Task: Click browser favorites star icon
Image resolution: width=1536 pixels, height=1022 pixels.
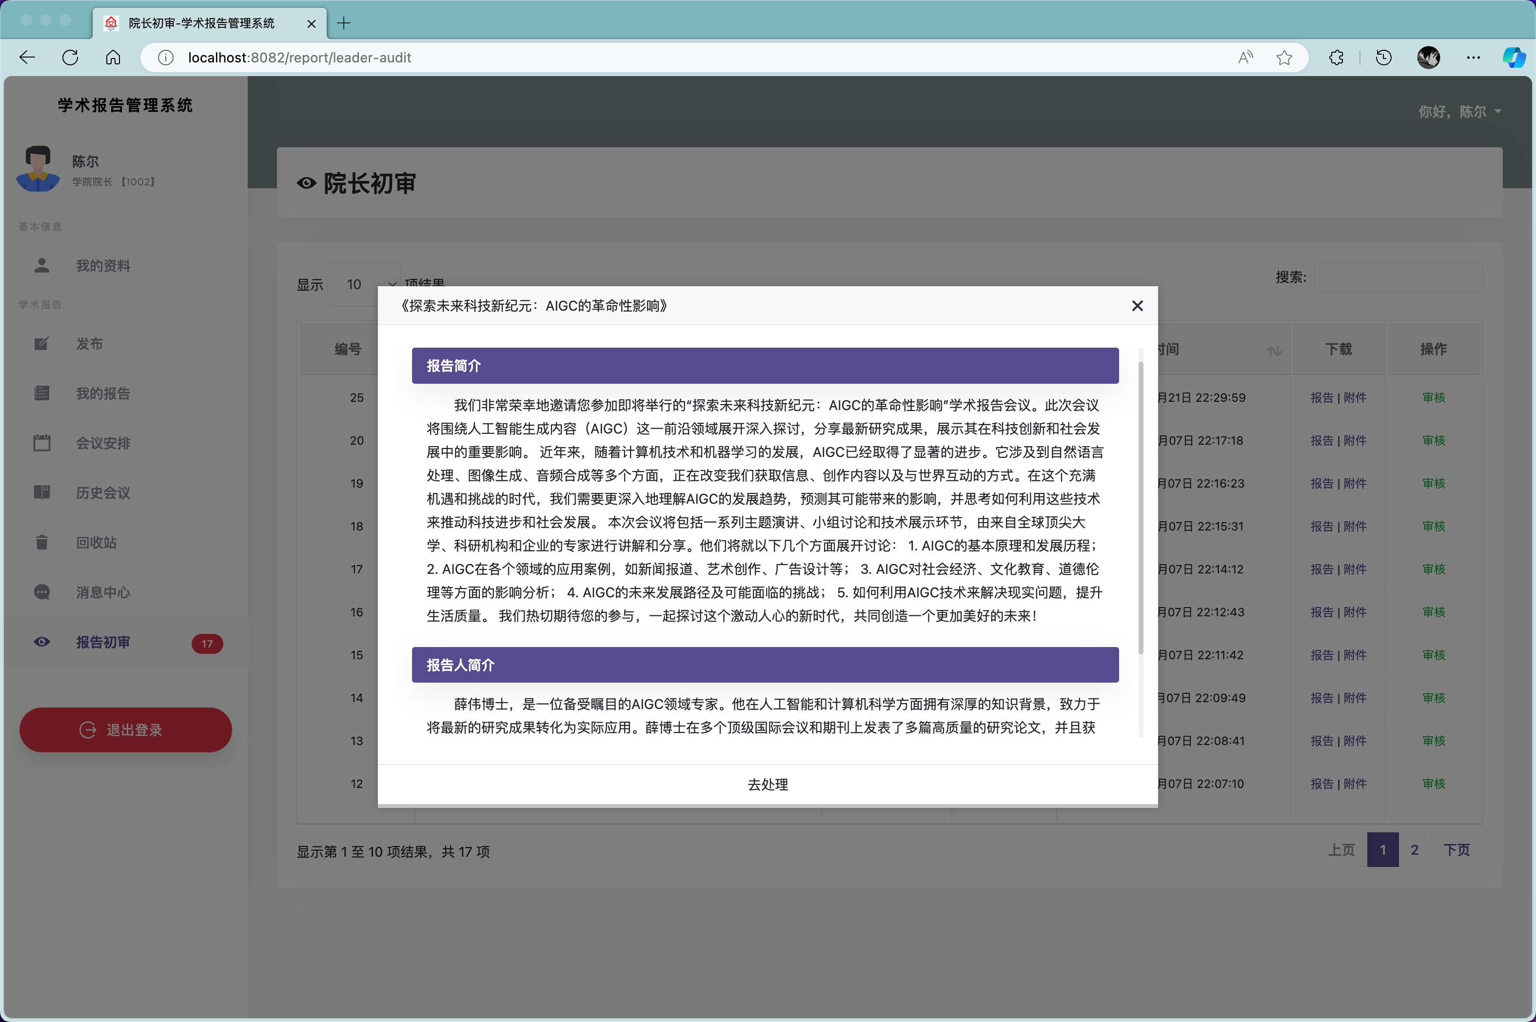Action: pos(1284,58)
